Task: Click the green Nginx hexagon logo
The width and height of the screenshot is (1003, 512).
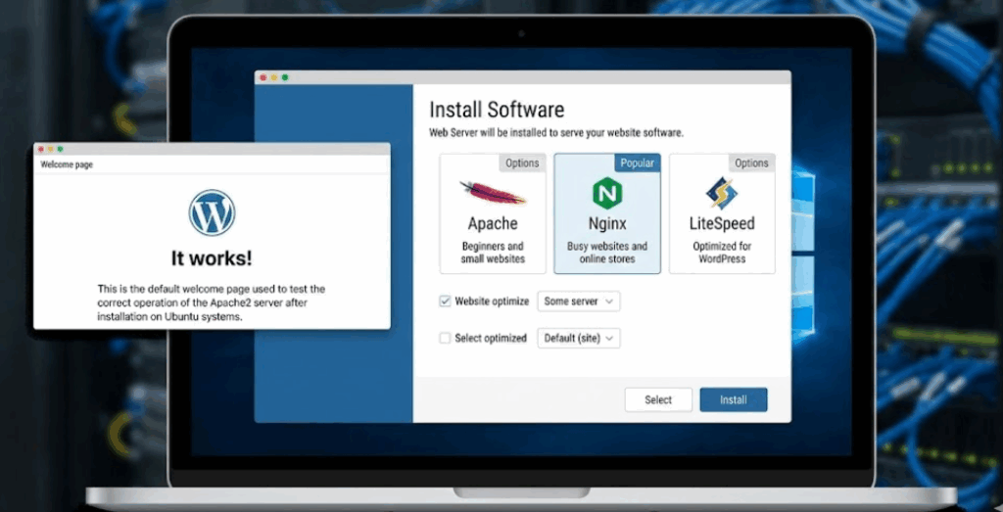Action: click(607, 194)
